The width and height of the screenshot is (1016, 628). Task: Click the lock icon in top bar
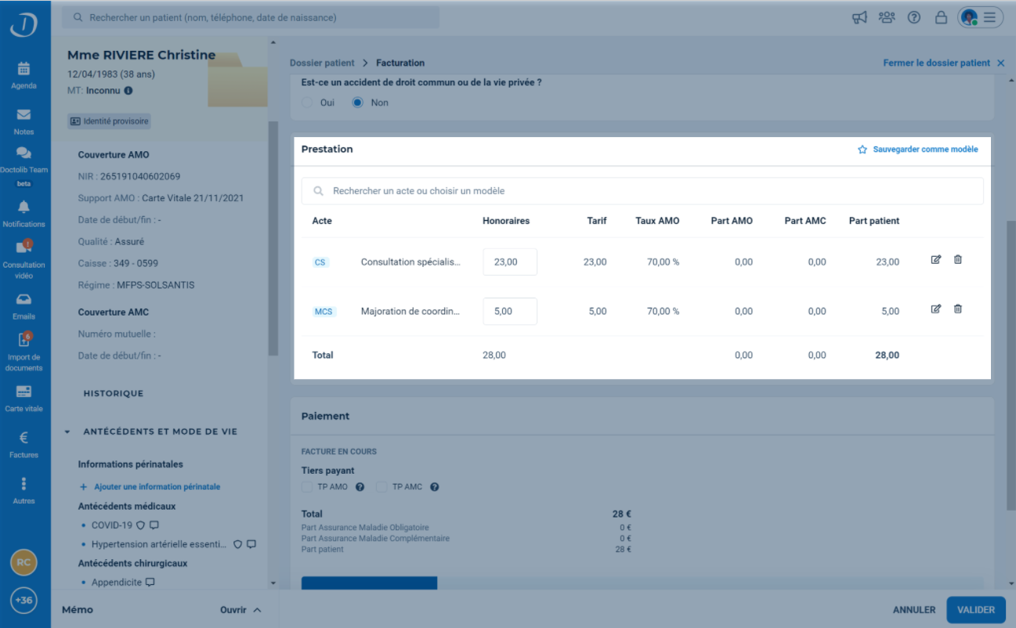(941, 17)
